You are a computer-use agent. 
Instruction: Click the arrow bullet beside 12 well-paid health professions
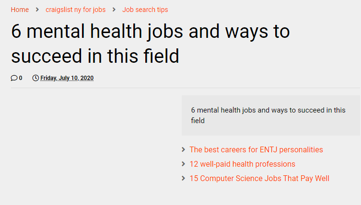(183, 164)
